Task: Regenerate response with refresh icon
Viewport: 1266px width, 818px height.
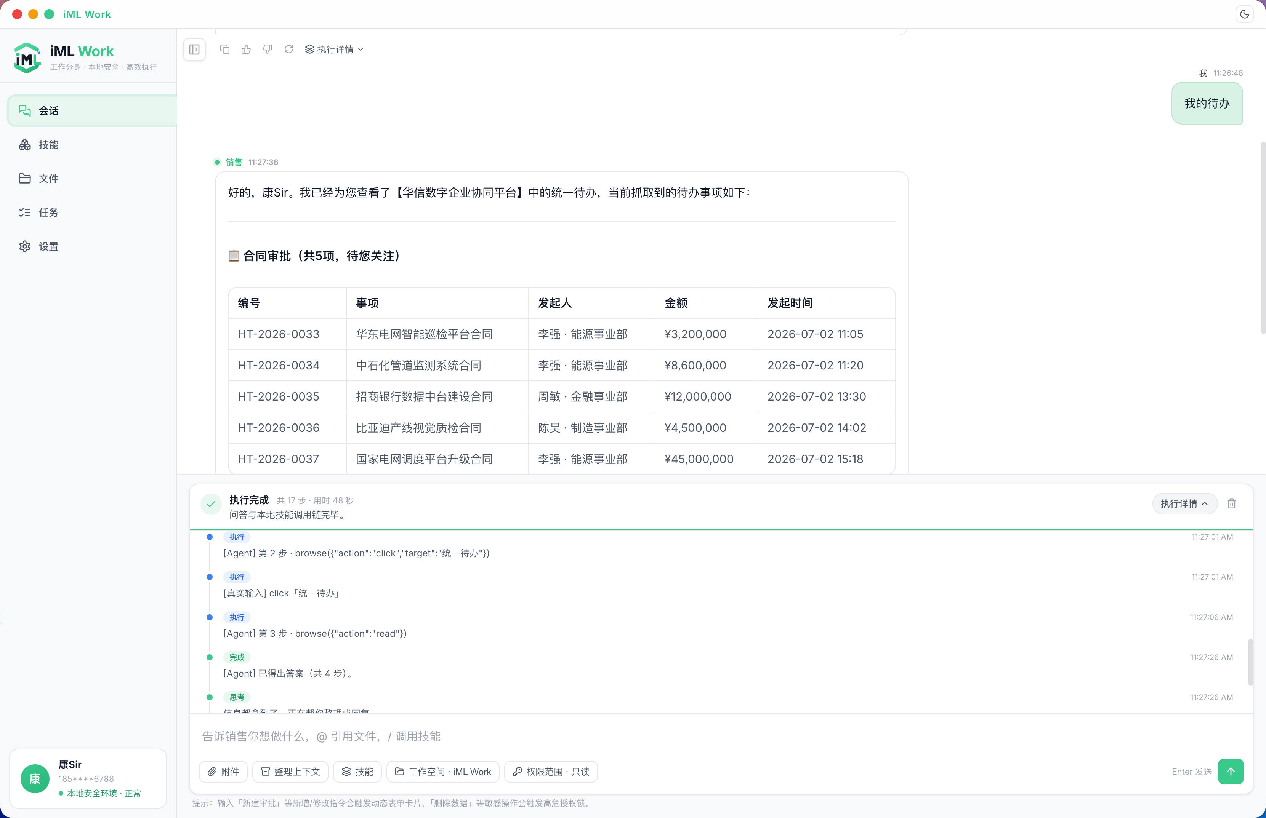Action: click(x=288, y=50)
